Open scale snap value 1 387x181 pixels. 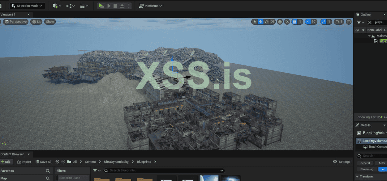329,22
